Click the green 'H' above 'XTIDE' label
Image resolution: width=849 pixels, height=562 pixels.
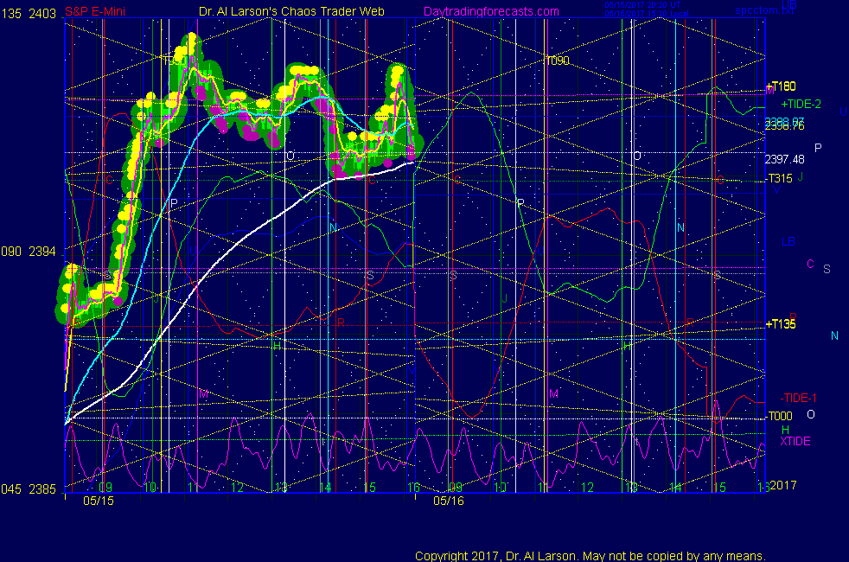pos(785,430)
